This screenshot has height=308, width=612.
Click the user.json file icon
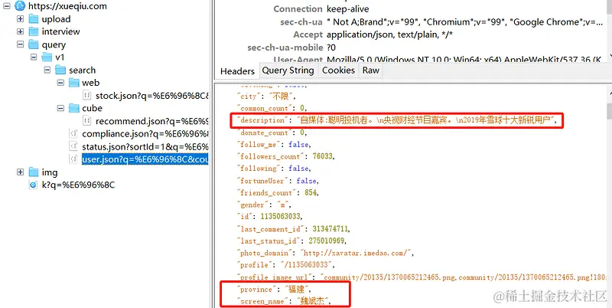coord(73,159)
